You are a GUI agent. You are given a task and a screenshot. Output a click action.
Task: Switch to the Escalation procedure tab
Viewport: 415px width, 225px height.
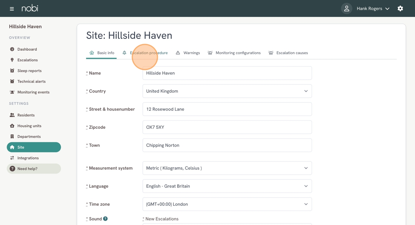tap(148, 53)
